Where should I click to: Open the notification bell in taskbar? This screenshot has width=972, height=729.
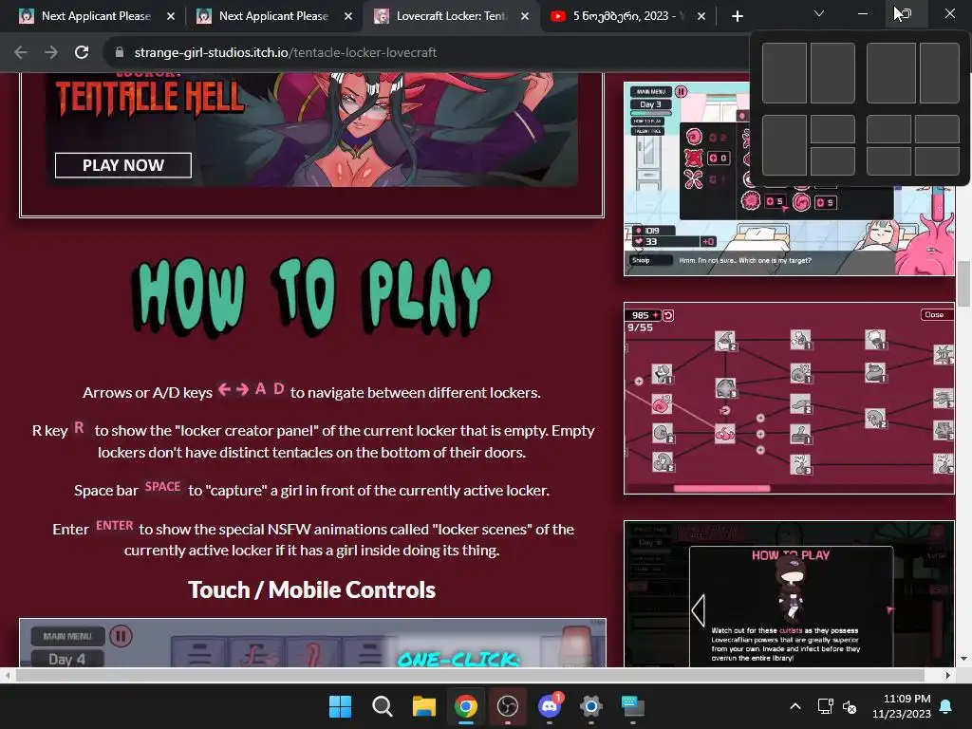coord(946,706)
